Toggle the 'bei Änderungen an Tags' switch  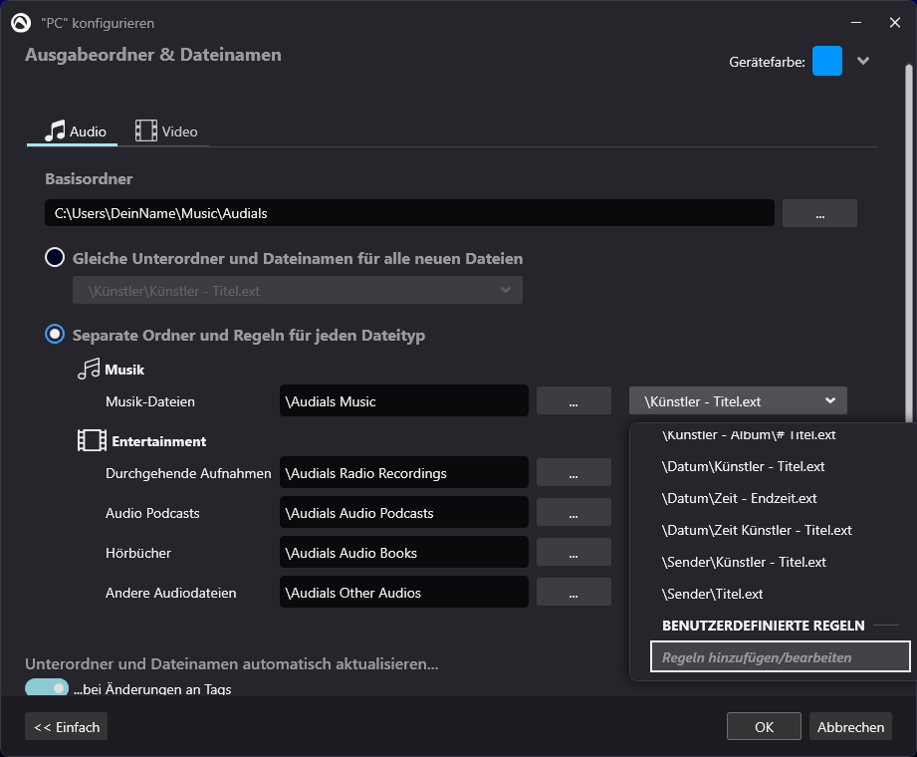pos(47,688)
